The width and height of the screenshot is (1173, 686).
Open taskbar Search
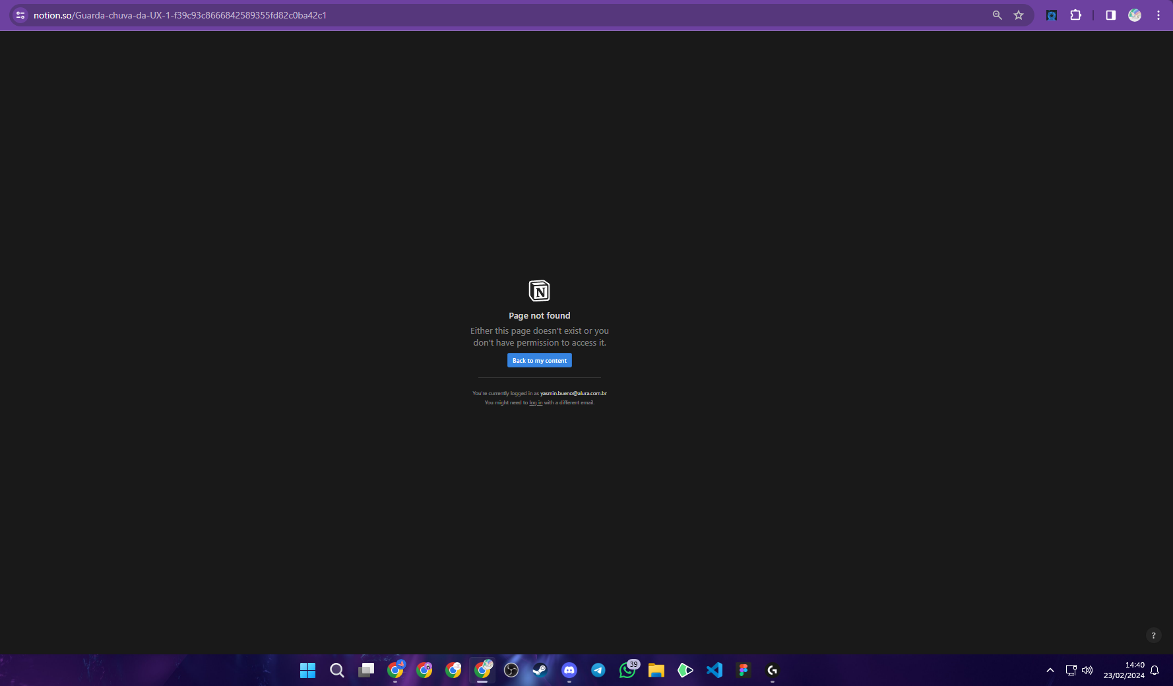point(336,670)
